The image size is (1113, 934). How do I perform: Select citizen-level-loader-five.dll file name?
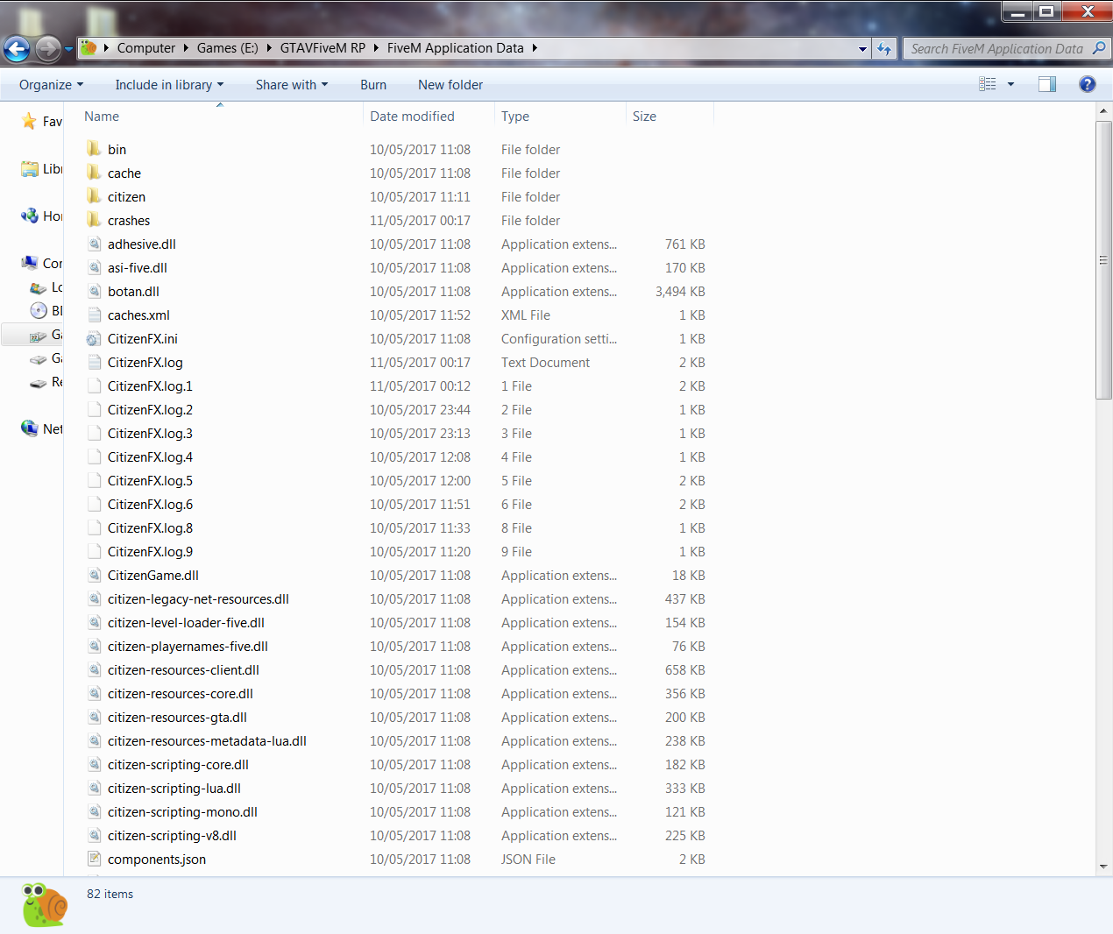coord(186,623)
